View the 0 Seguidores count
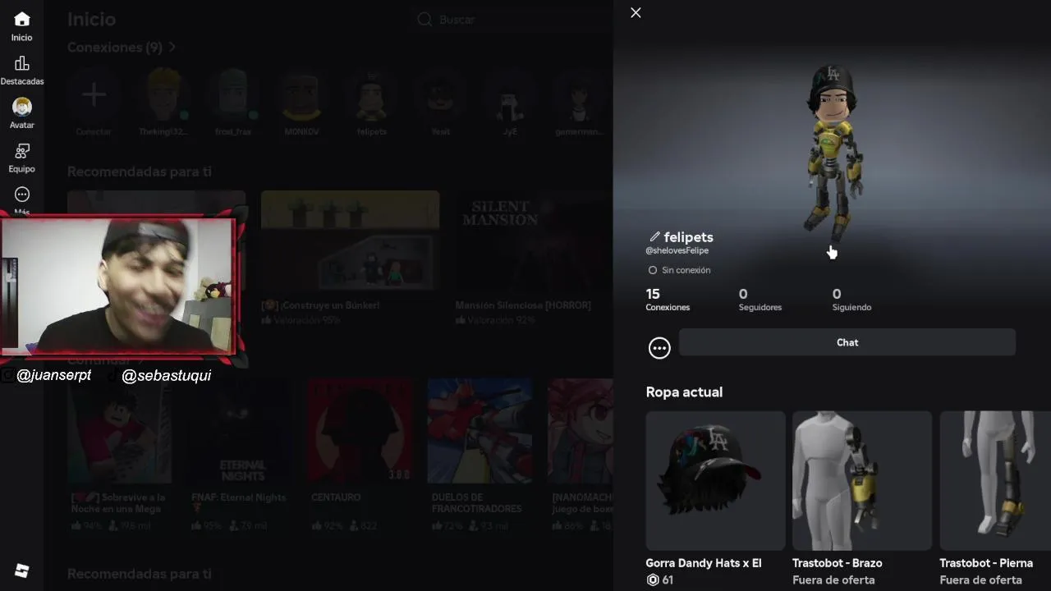Screen dimensions: 1051x591 pyautogui.click(x=760, y=300)
